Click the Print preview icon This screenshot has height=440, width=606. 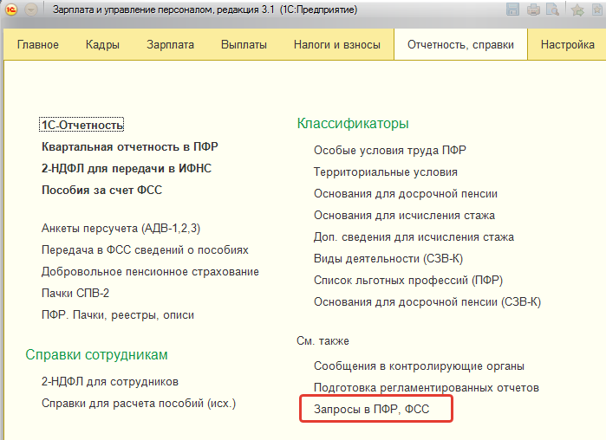[x=552, y=10]
